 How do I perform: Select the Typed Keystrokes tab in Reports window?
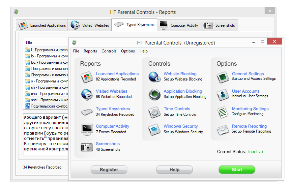click(x=134, y=24)
